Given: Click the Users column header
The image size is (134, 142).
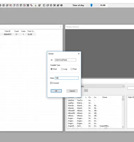Looking at the screenshot, I should pos(23,31).
